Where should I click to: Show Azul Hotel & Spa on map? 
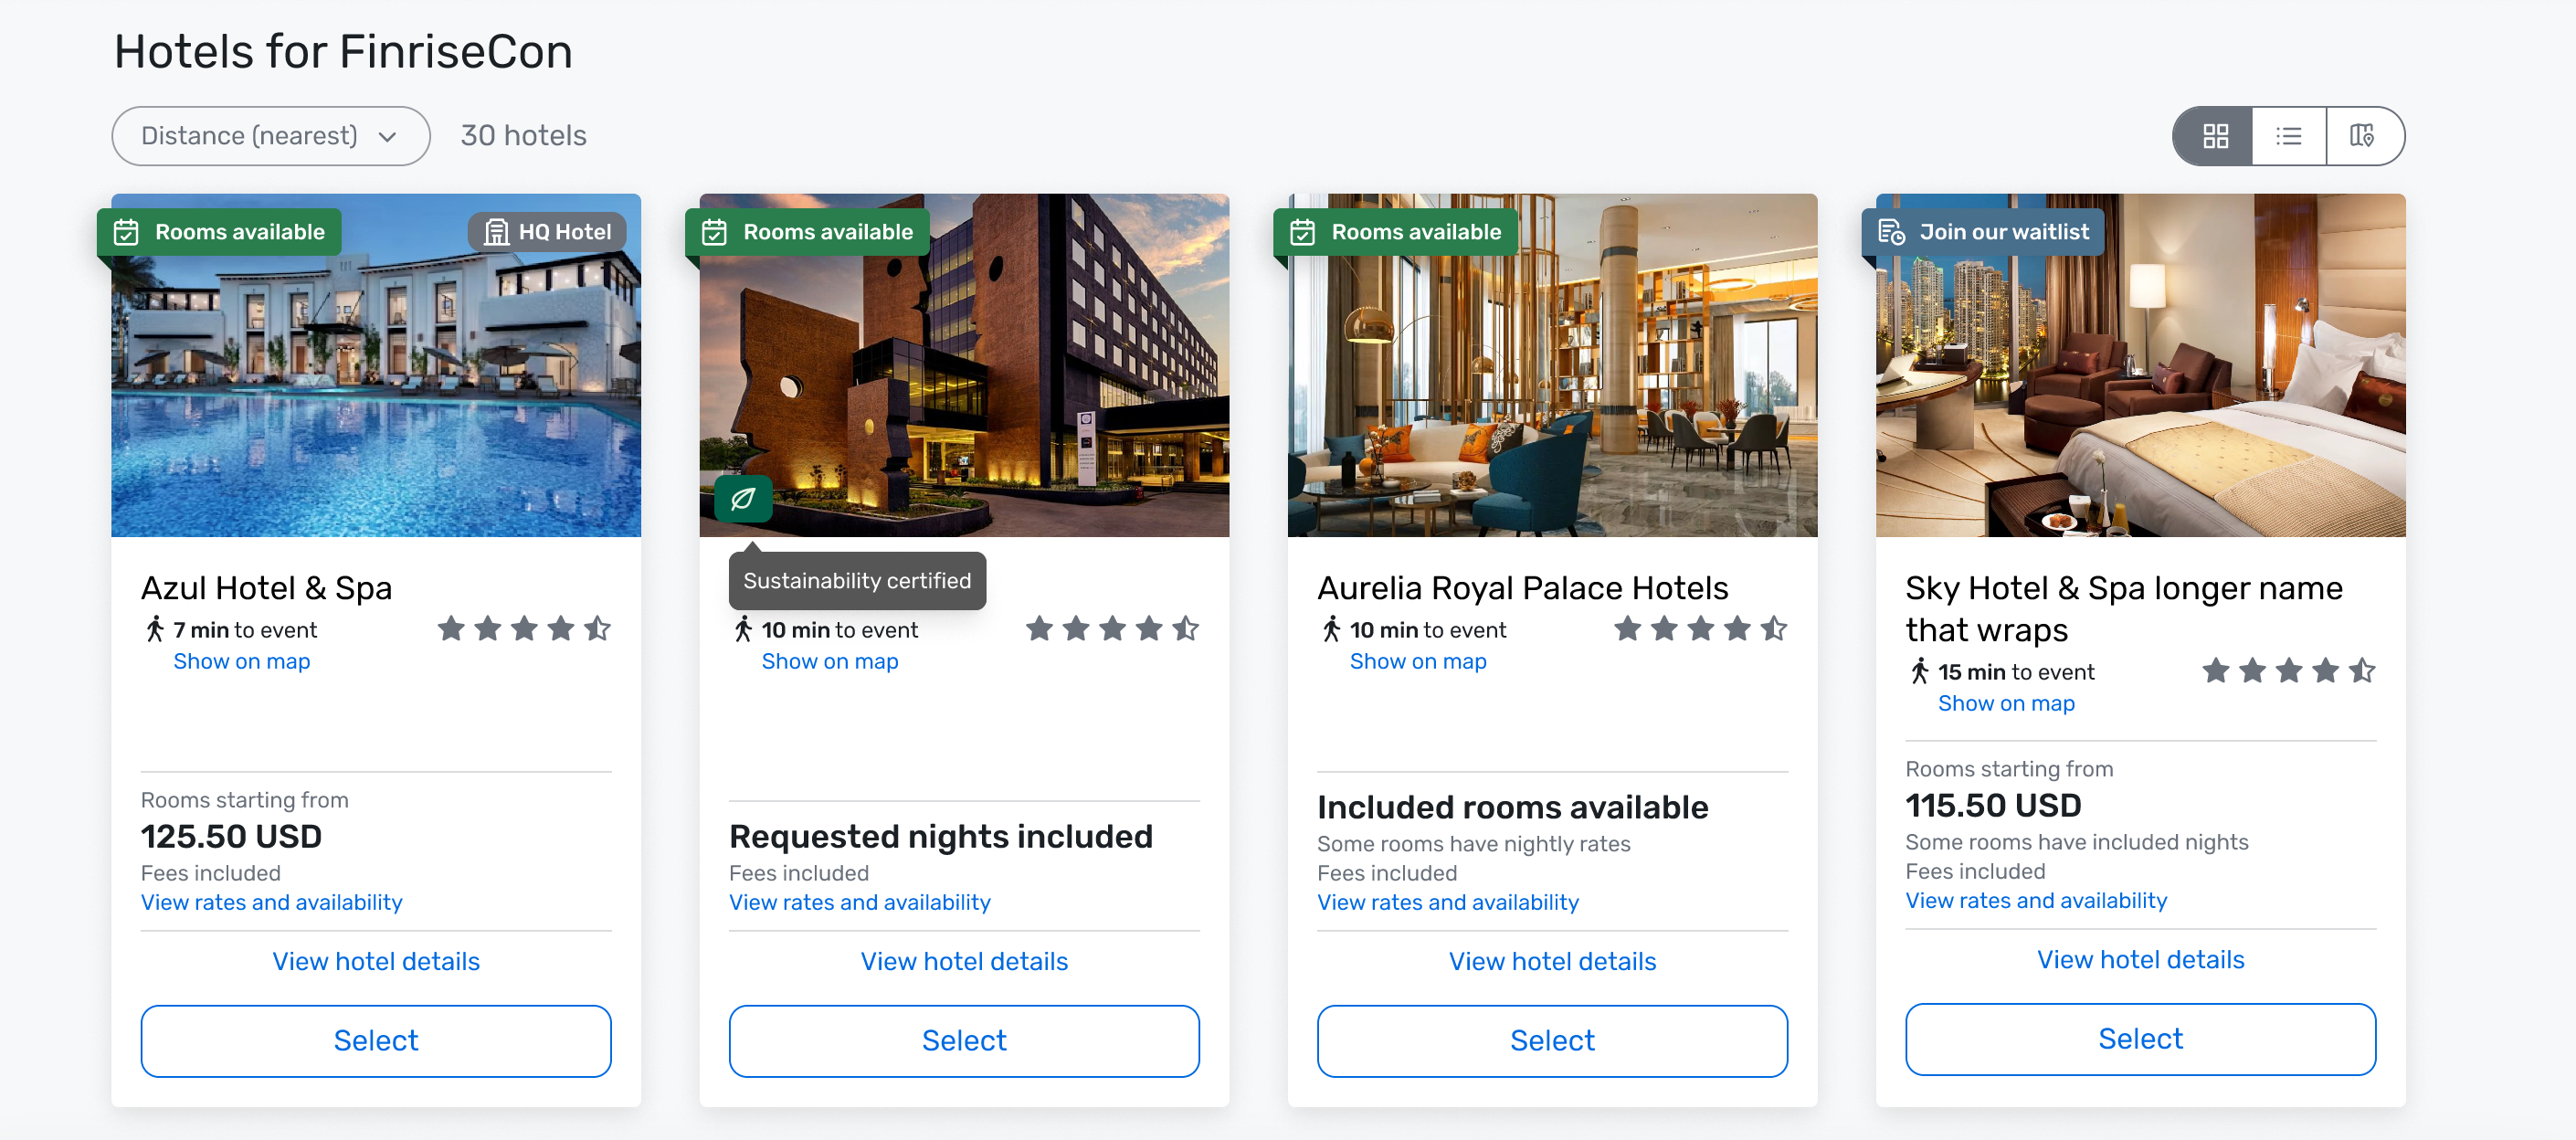point(241,661)
